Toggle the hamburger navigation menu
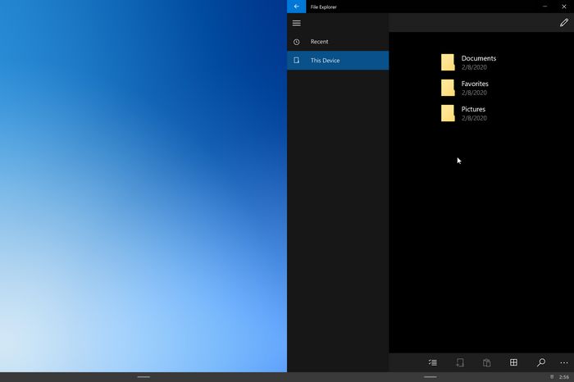Screen dimensions: 574x382 click(x=297, y=23)
